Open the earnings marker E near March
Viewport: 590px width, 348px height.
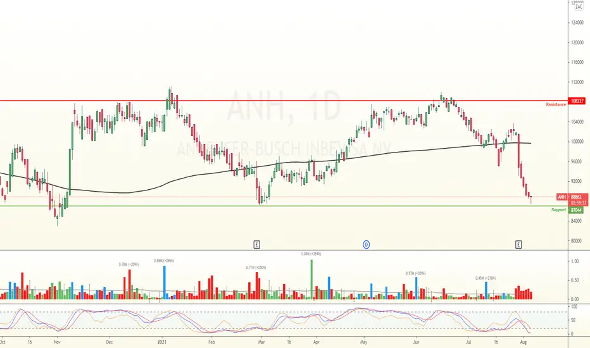(x=256, y=245)
